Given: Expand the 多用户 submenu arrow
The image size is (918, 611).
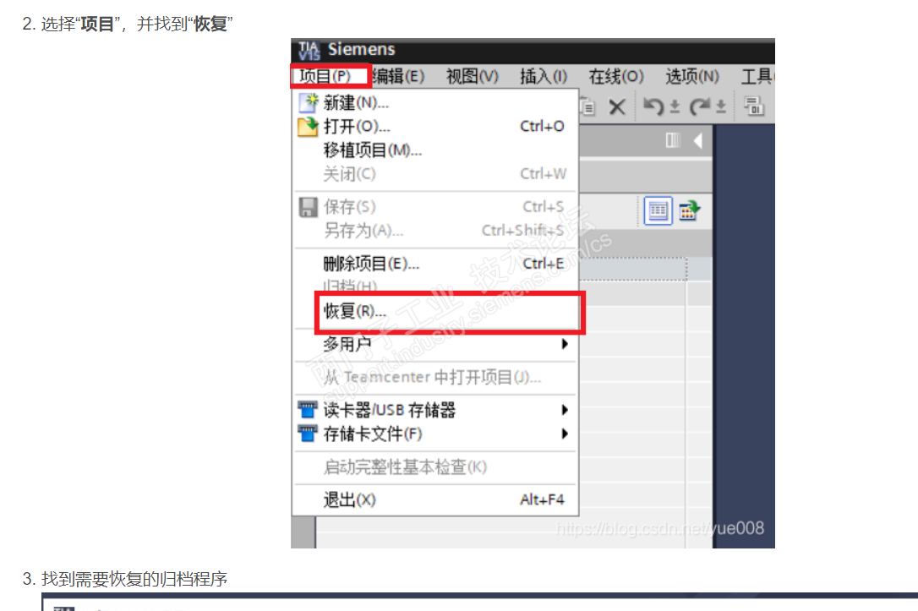Looking at the screenshot, I should [565, 344].
